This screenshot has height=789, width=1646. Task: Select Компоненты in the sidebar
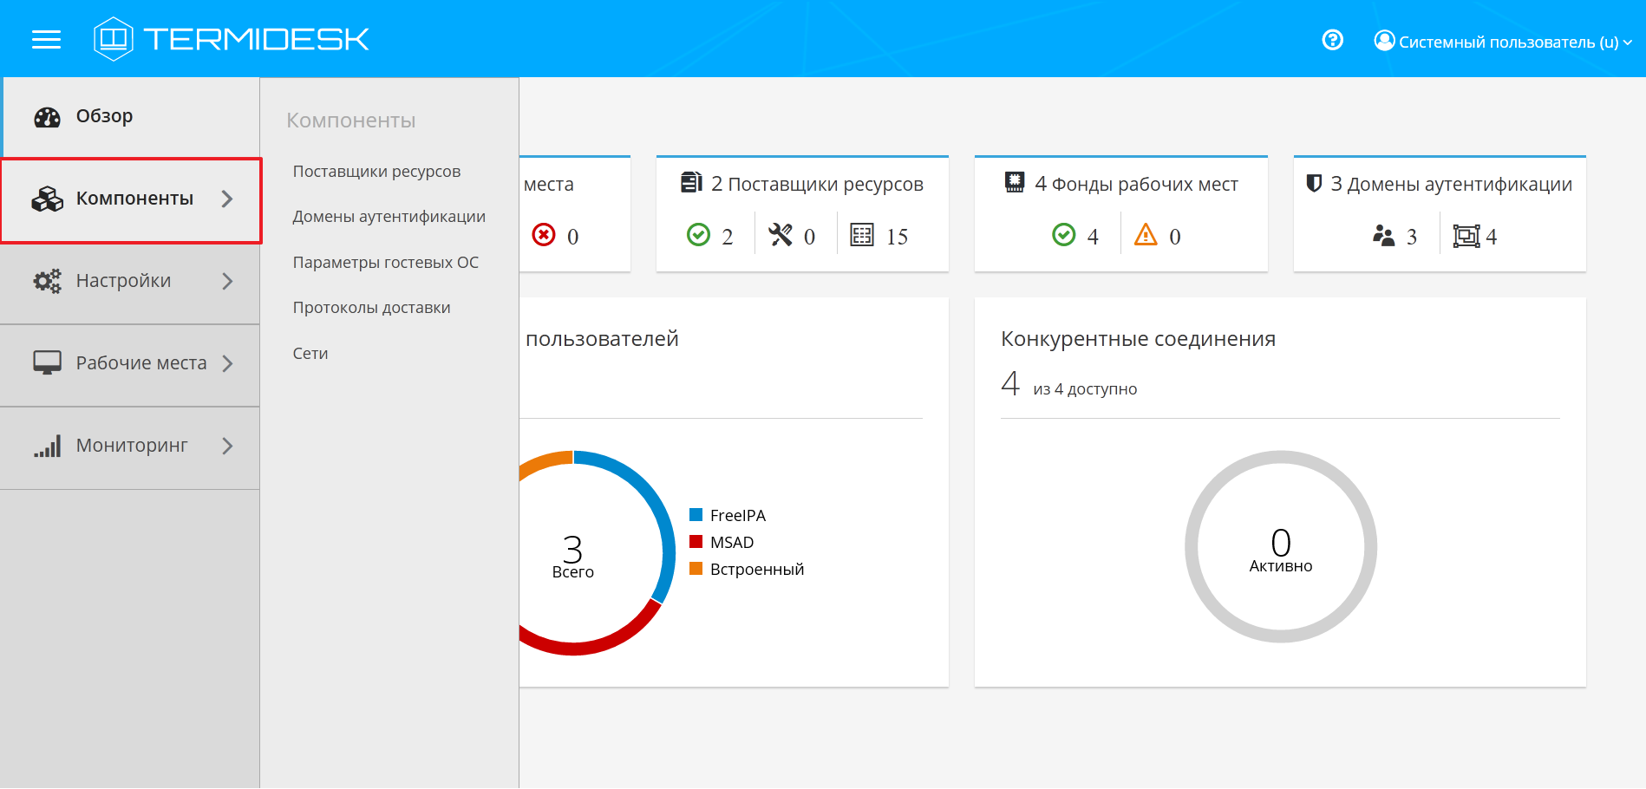tap(134, 199)
